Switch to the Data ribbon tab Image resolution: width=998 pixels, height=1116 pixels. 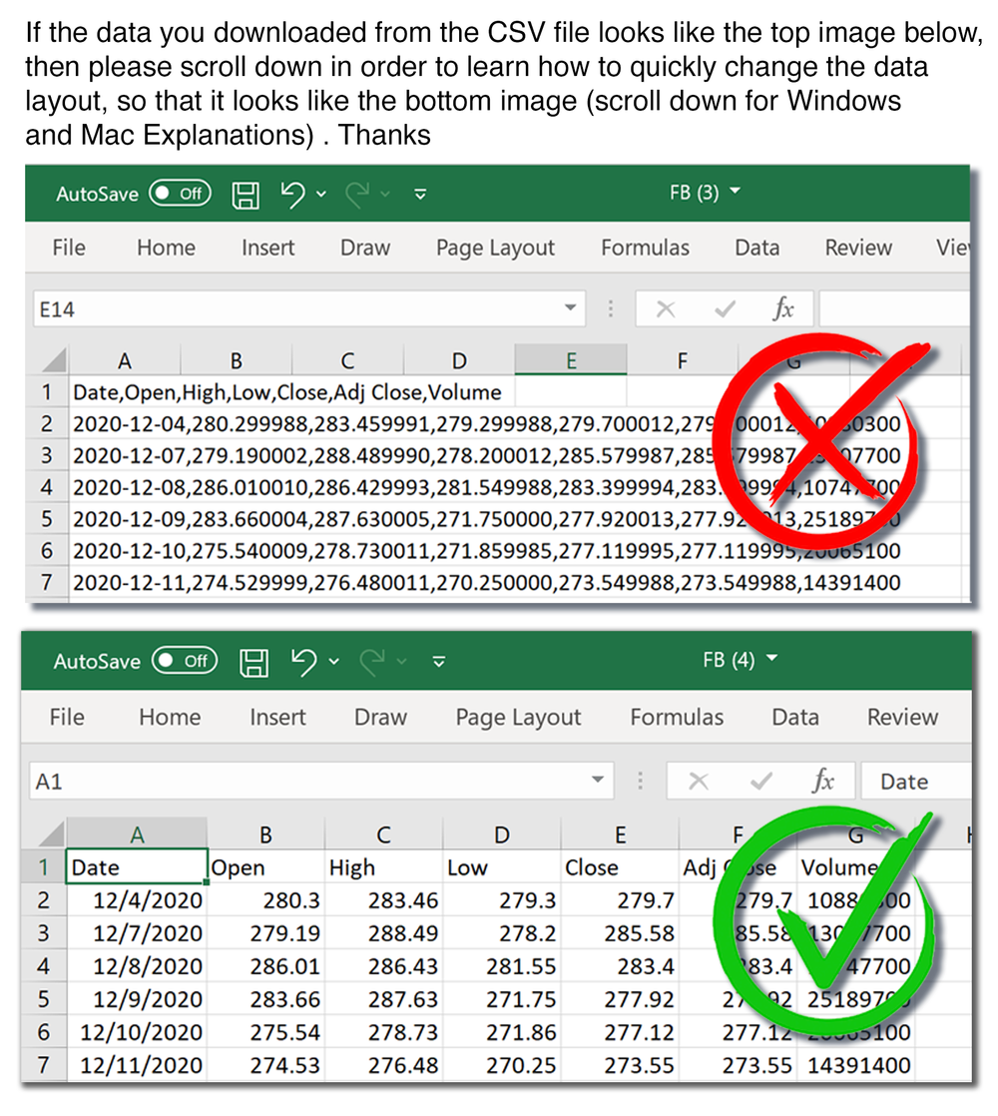click(x=756, y=248)
